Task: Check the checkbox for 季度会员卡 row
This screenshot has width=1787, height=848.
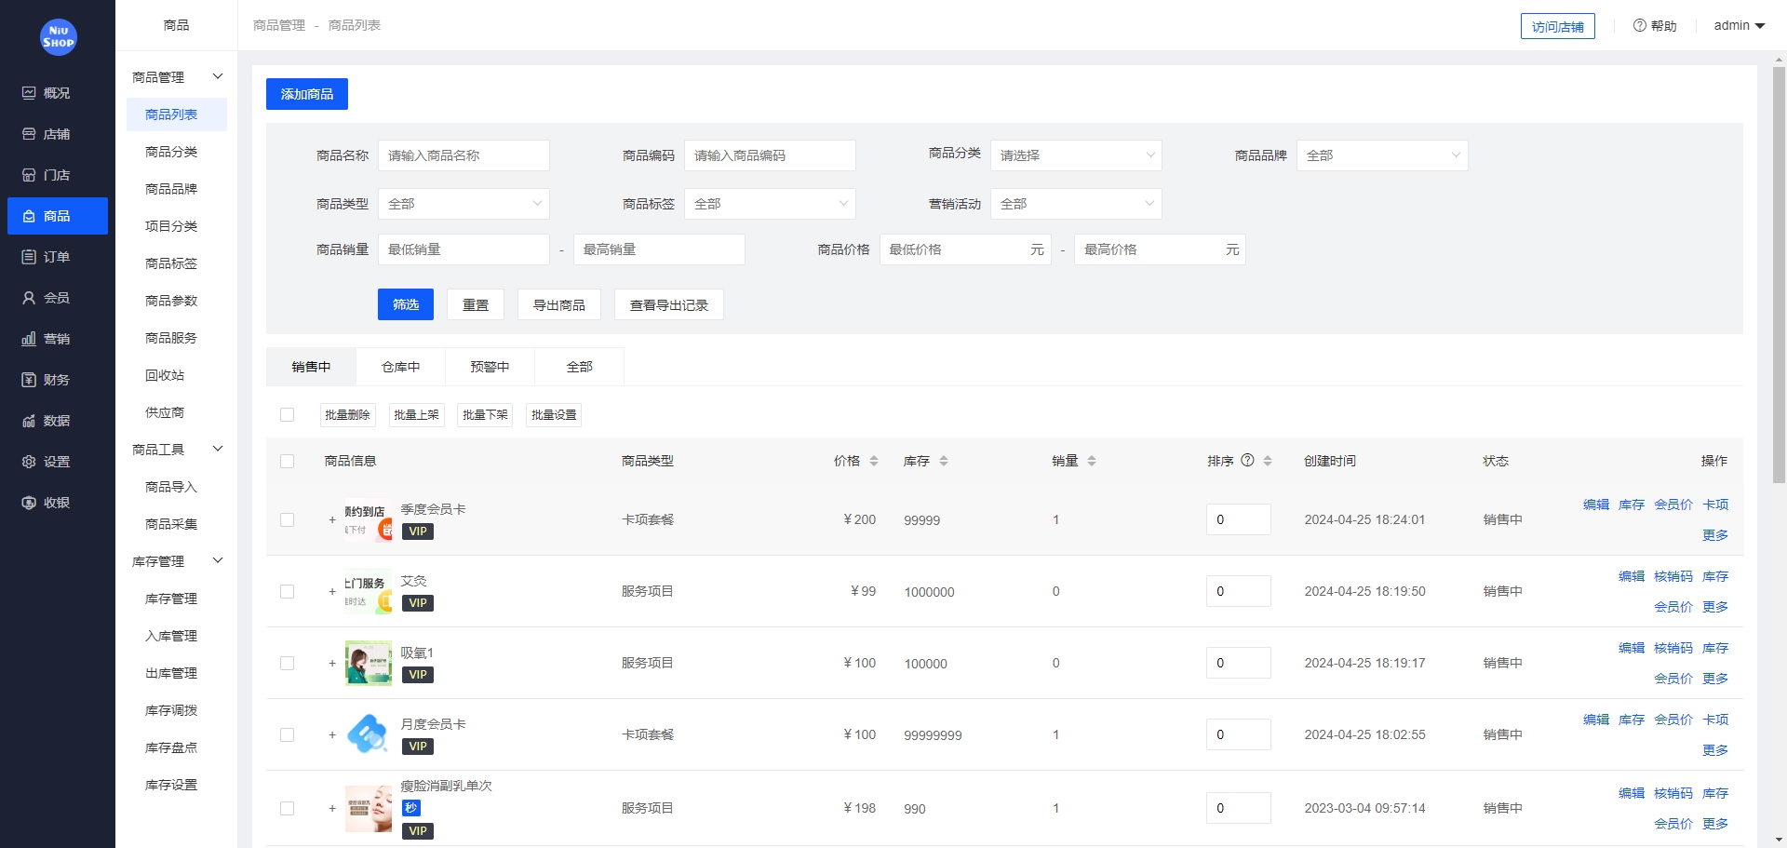Action: tap(287, 519)
